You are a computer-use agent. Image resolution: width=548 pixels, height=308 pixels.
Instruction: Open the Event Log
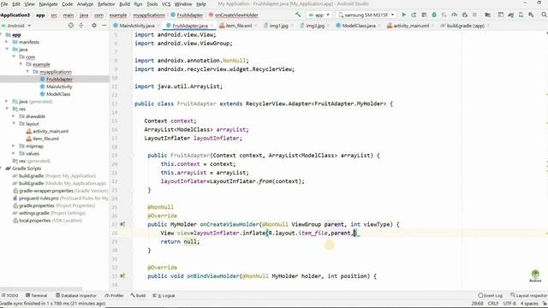[490, 295]
